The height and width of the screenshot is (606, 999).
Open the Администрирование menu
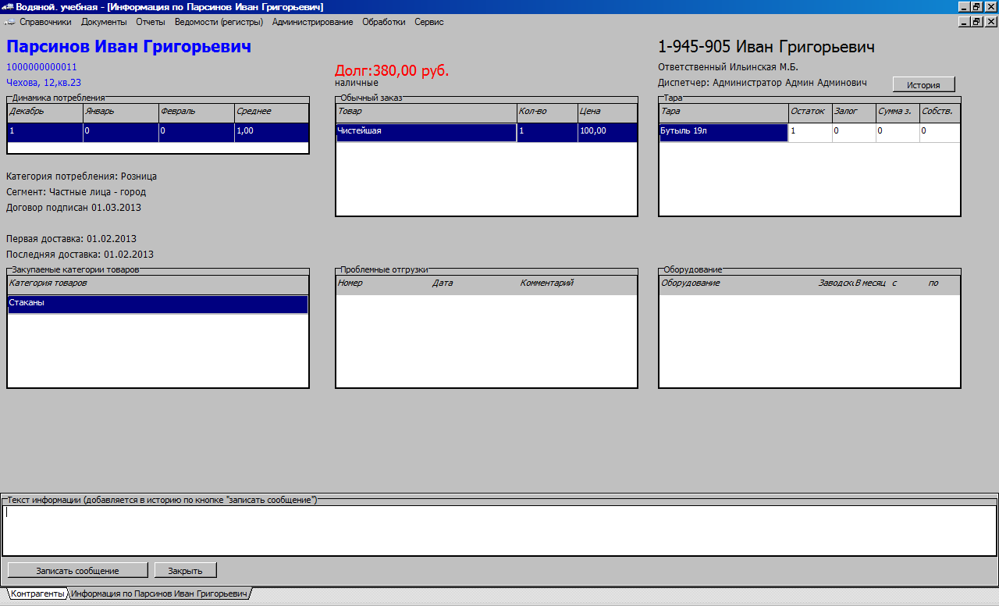(312, 22)
